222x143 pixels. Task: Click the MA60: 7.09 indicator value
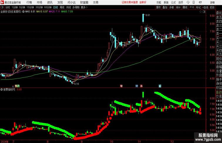pyautogui.click(x=67, y=12)
